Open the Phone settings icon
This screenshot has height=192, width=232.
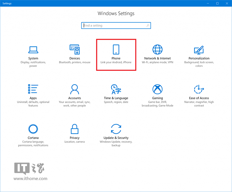click(x=116, y=49)
